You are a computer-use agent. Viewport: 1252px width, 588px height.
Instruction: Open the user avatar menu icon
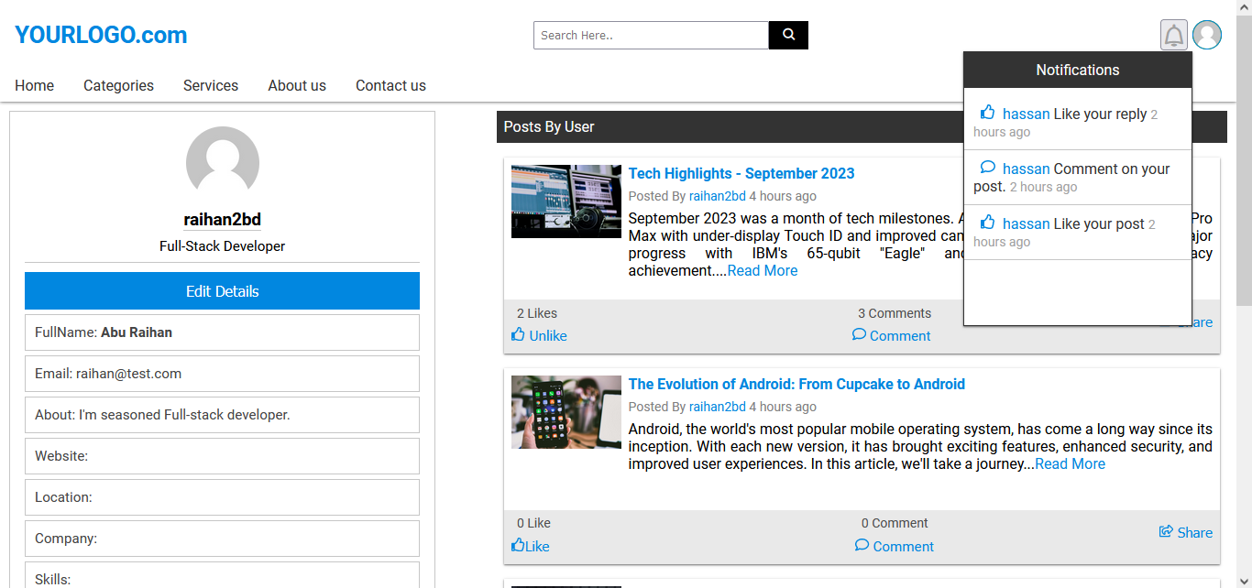(x=1207, y=36)
